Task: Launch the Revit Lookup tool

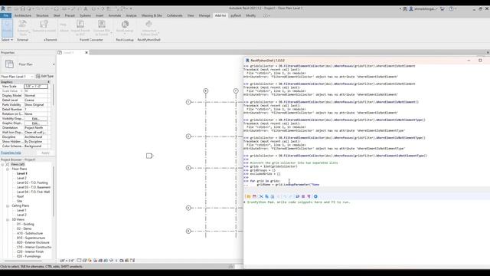Action: click(125, 27)
